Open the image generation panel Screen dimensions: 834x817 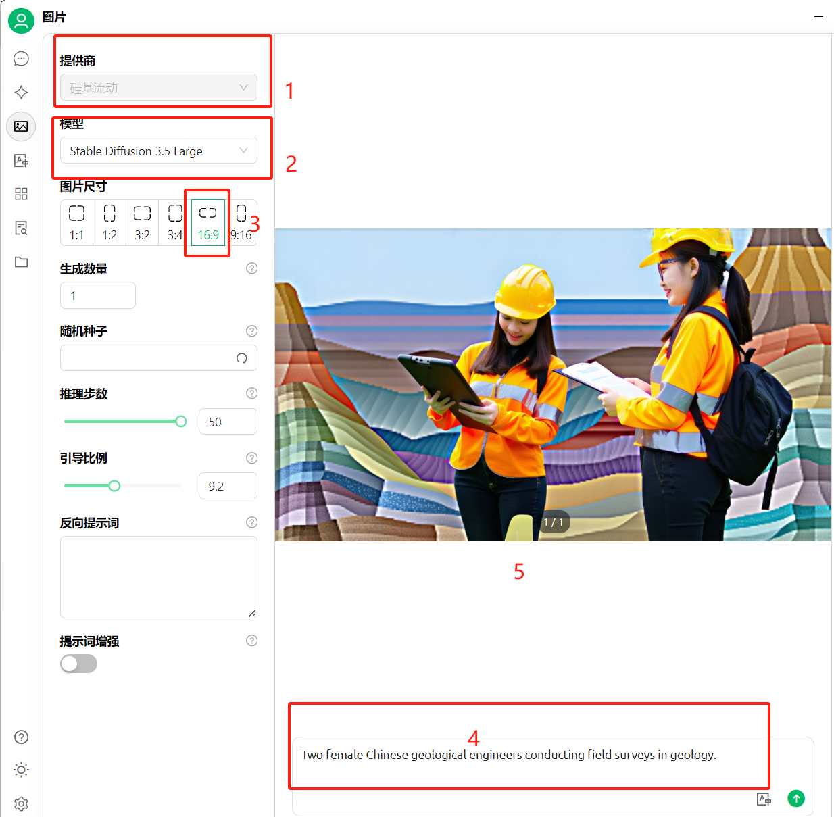tap(21, 126)
